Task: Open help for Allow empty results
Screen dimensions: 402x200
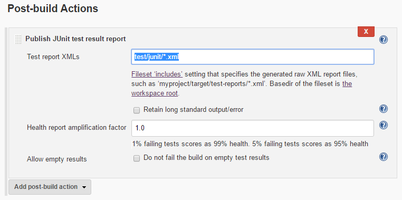Action: pyautogui.click(x=384, y=157)
